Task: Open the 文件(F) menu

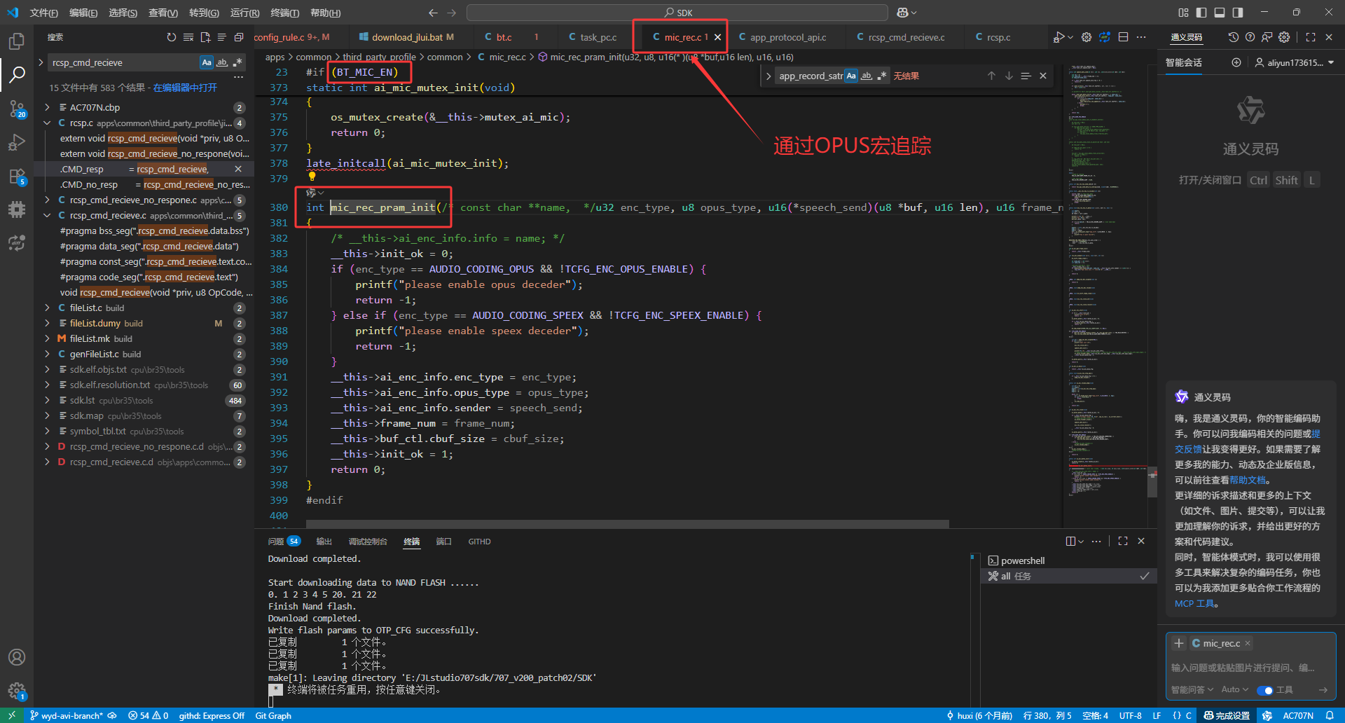Action: (x=44, y=13)
